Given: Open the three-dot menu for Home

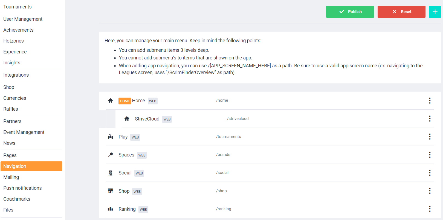Looking at the screenshot, I should pos(430,101).
